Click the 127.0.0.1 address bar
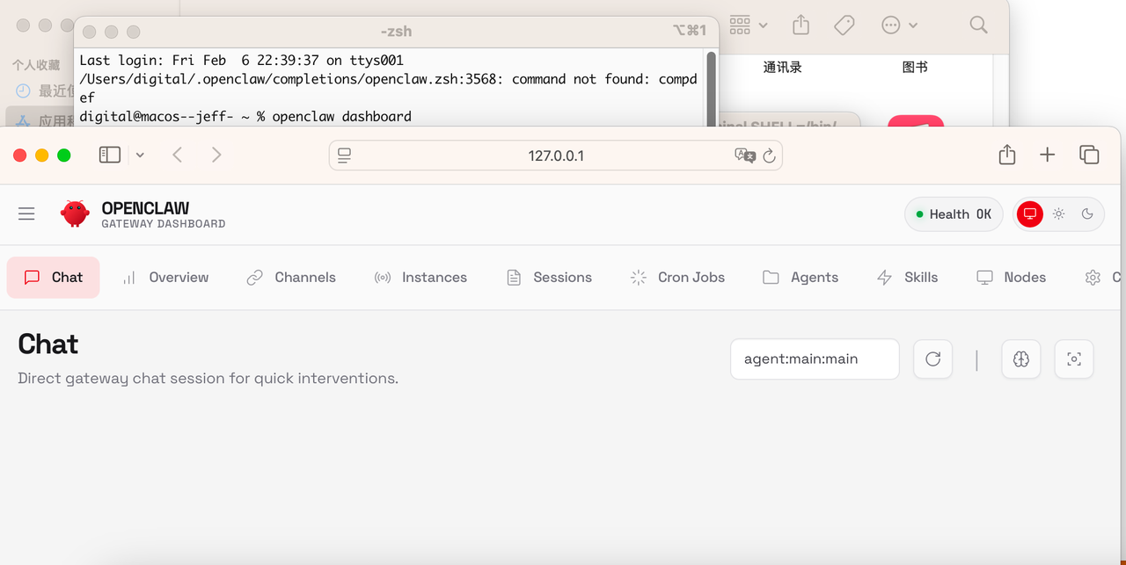The width and height of the screenshot is (1126, 565). 556,156
